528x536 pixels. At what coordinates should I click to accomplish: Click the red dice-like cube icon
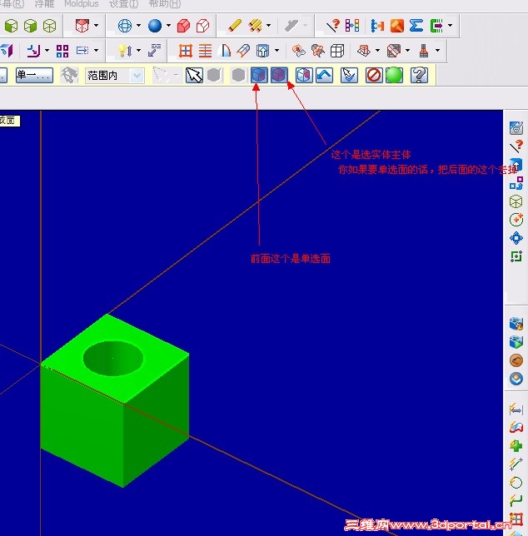tap(82, 26)
